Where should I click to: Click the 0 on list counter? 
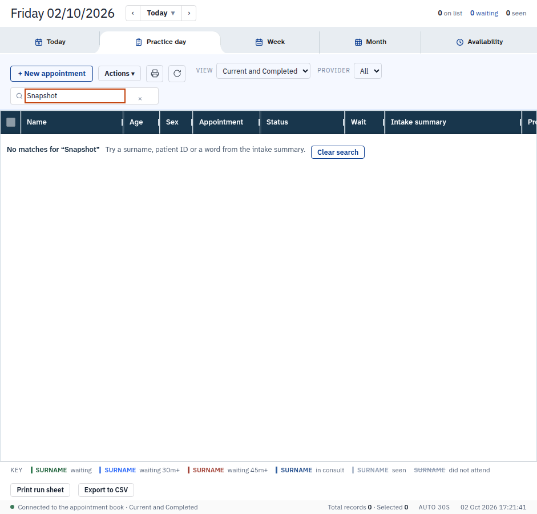pyautogui.click(x=450, y=13)
